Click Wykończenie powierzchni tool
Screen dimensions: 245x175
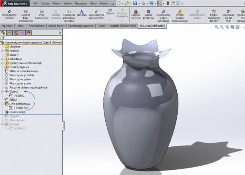96,14
